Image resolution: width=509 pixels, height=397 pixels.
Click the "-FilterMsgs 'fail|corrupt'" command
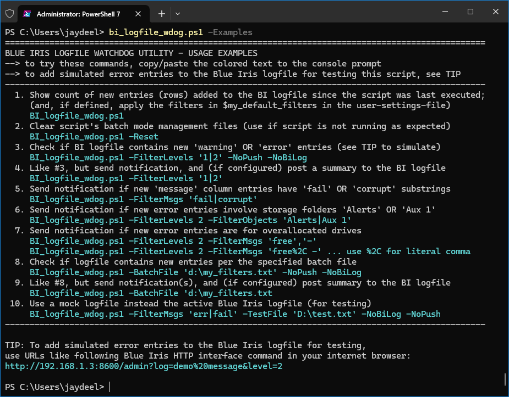pos(144,199)
